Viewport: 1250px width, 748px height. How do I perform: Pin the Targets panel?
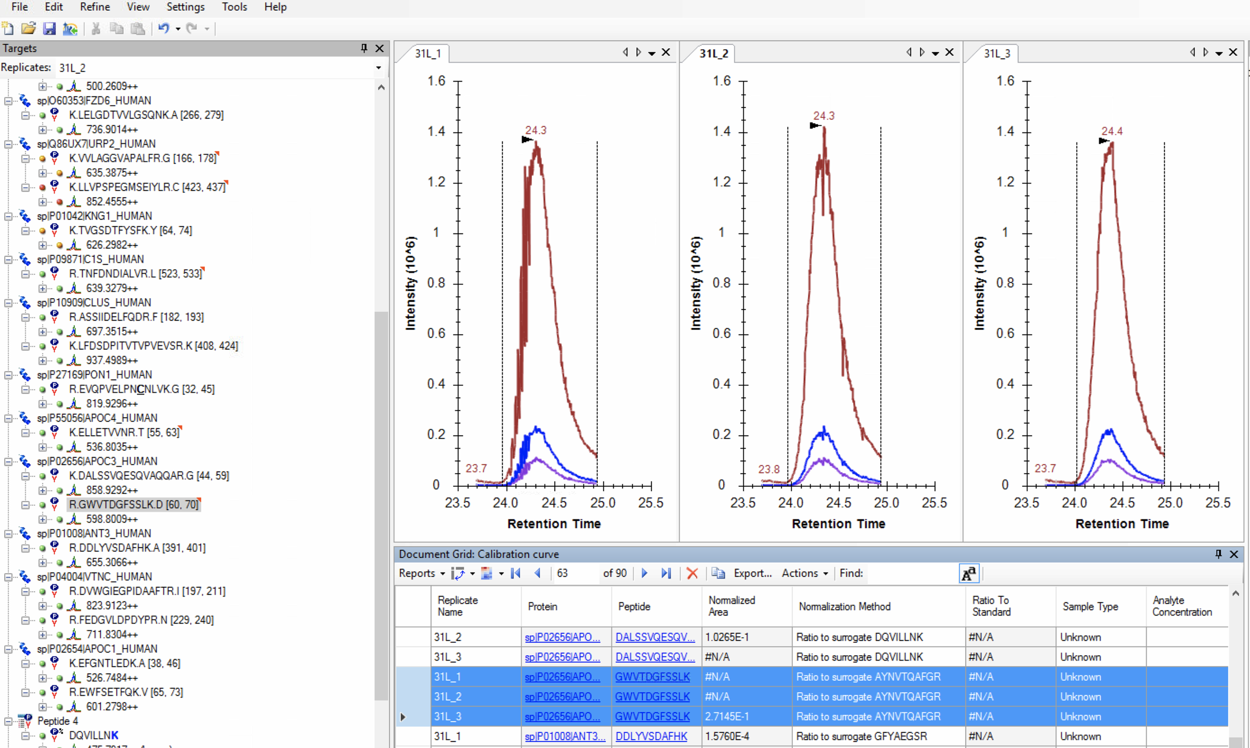pos(364,48)
